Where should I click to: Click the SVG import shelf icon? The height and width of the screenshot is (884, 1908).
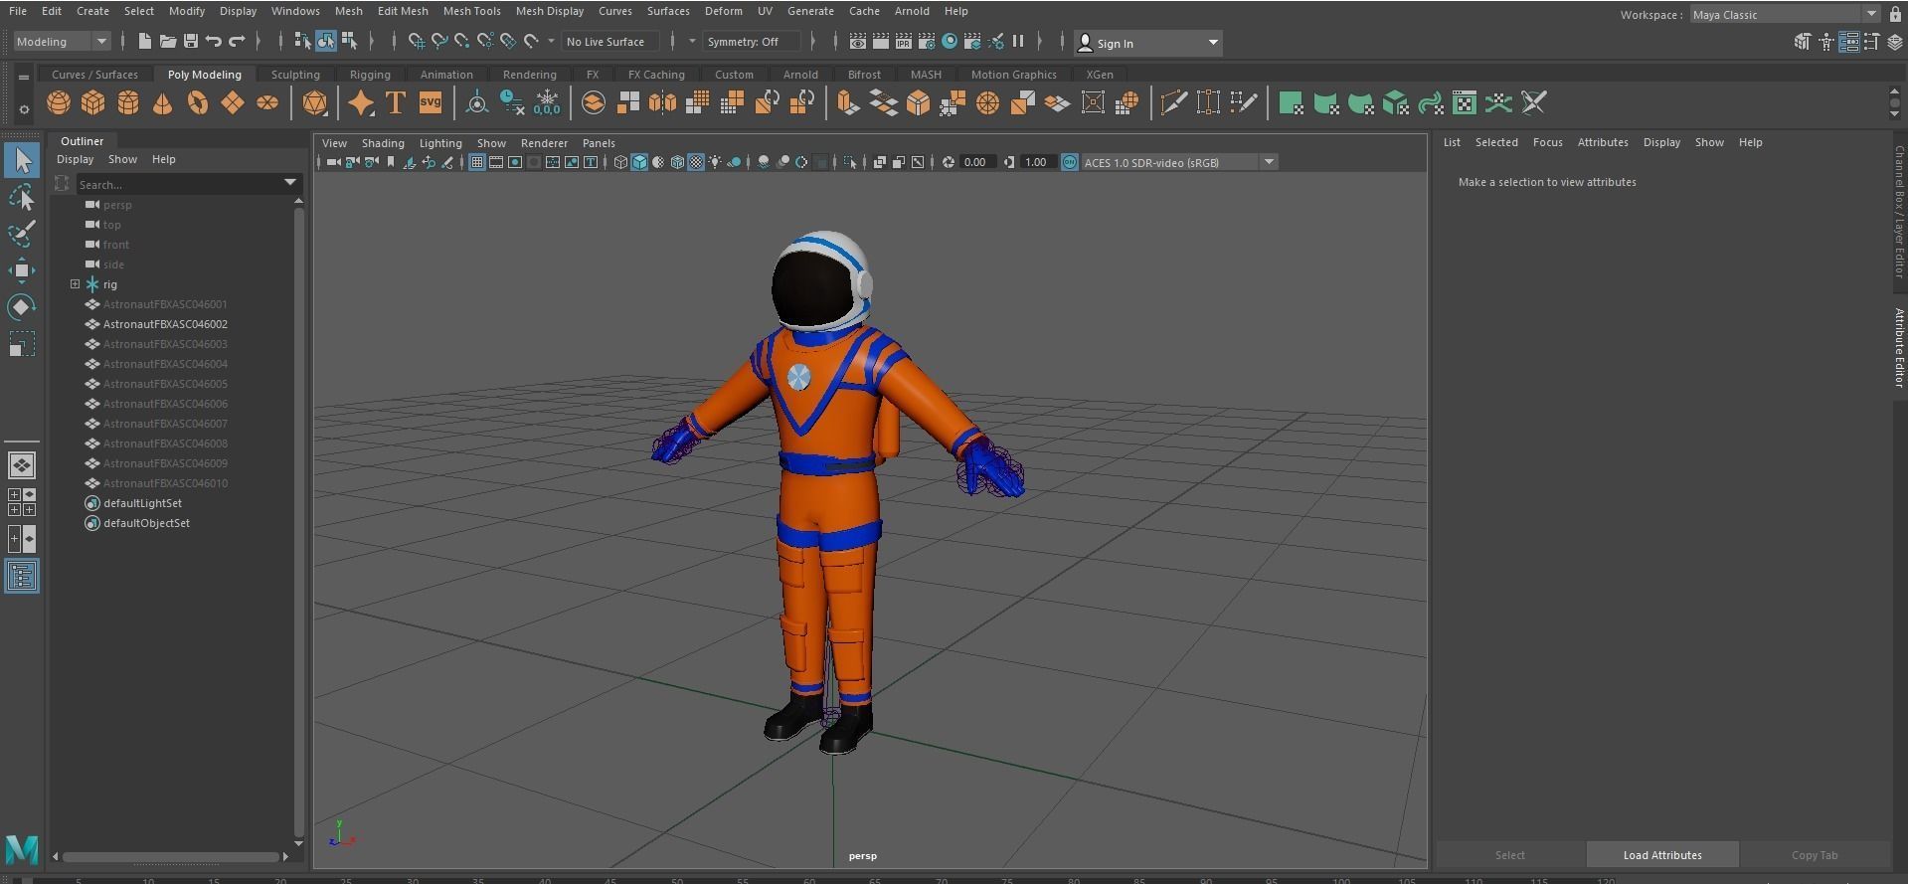tap(431, 103)
